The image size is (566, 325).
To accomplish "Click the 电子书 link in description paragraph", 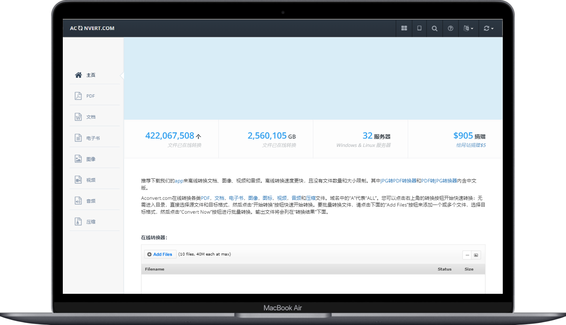I will point(236,198).
